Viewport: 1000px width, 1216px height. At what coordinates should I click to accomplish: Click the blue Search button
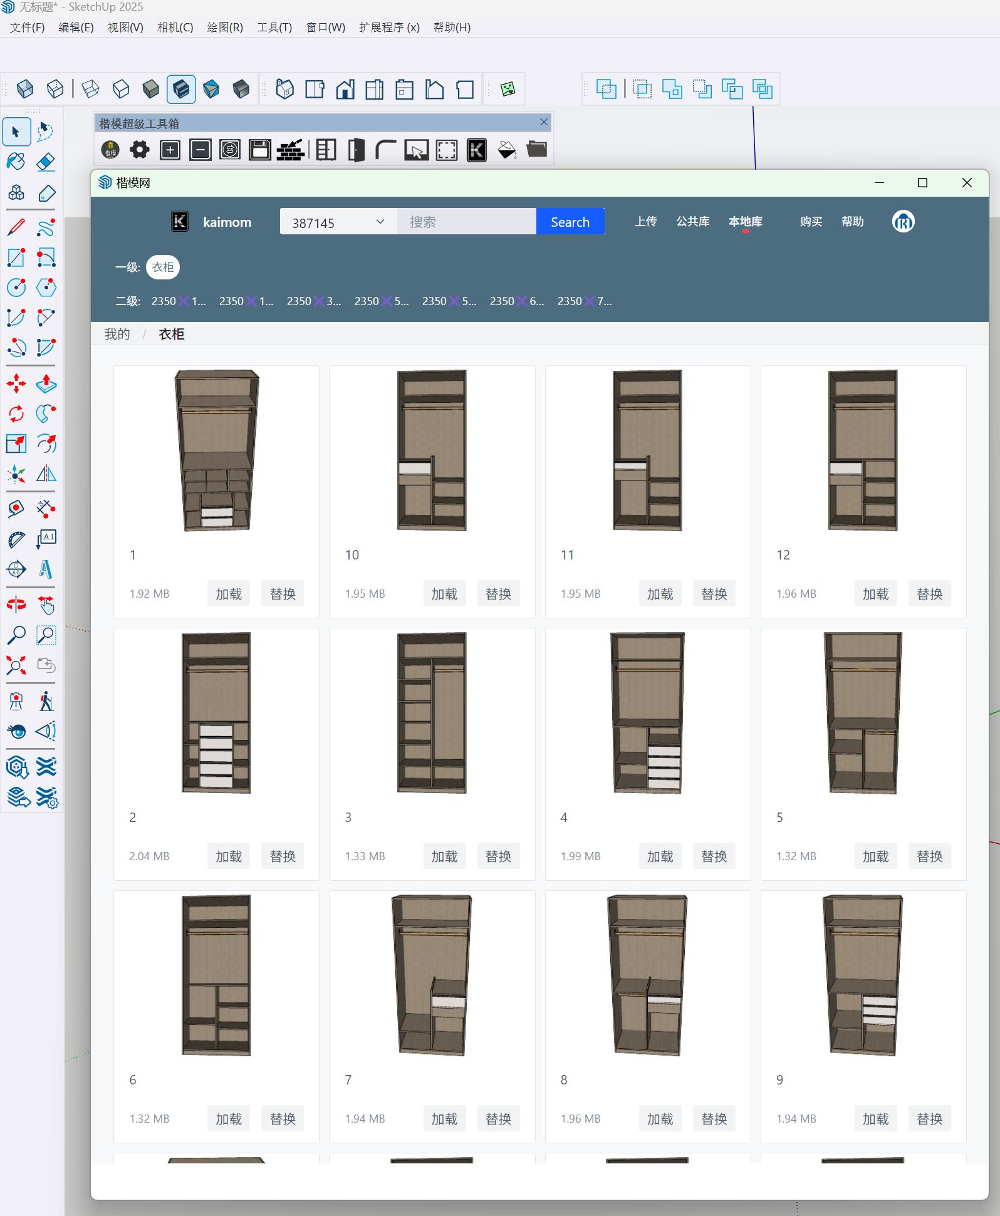click(x=570, y=222)
